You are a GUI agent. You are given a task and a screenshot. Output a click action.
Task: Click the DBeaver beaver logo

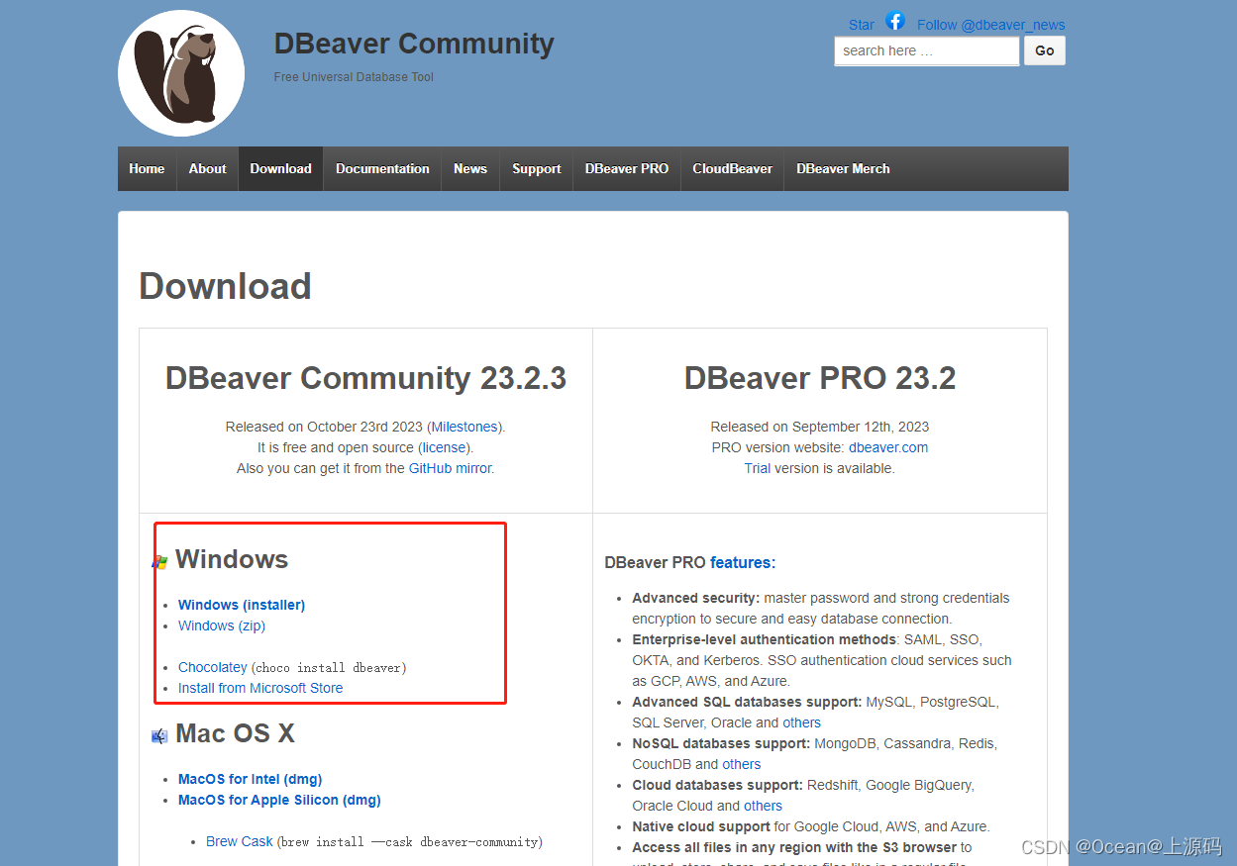click(181, 73)
